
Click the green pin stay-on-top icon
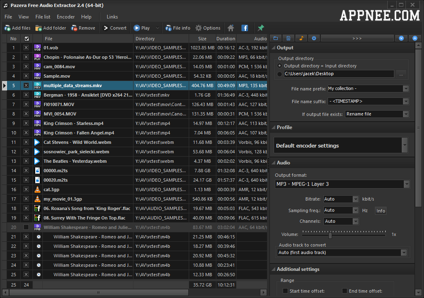click(261, 28)
